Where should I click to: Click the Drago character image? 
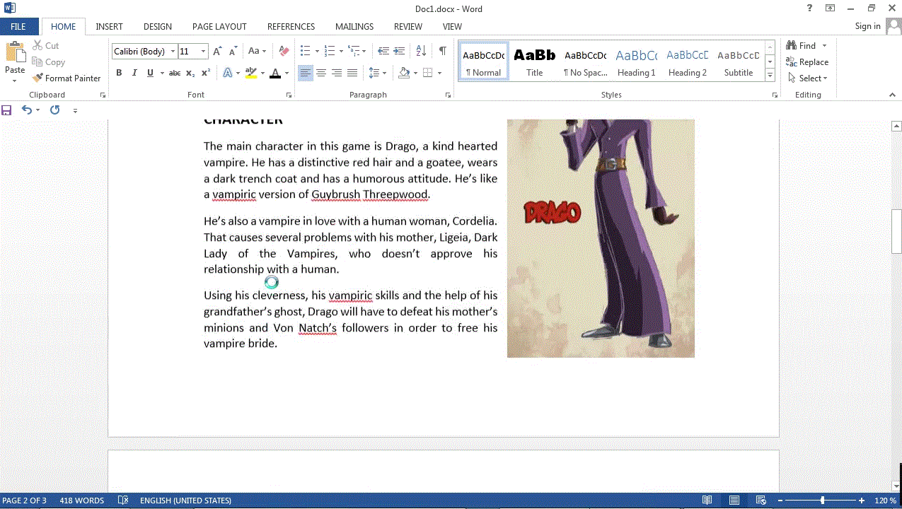[601, 238]
